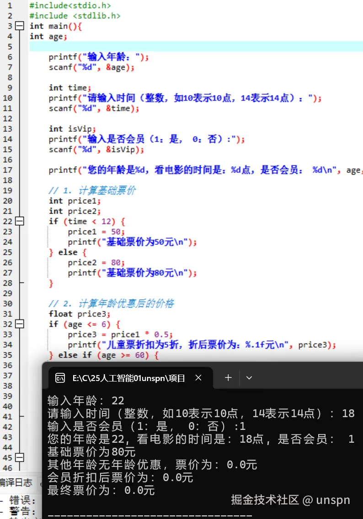Switch to the 编译日志 tab

click(x=16, y=482)
